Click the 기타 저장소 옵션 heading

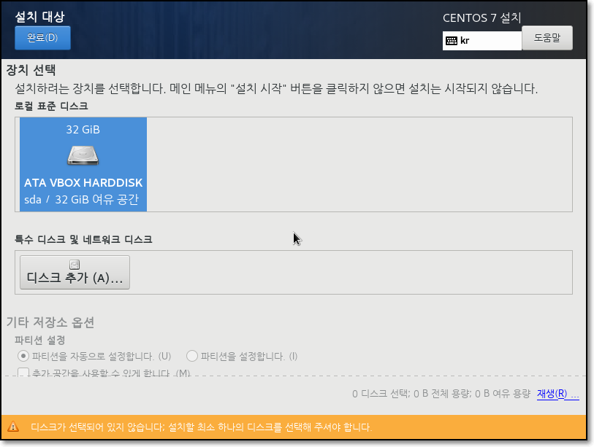point(50,322)
